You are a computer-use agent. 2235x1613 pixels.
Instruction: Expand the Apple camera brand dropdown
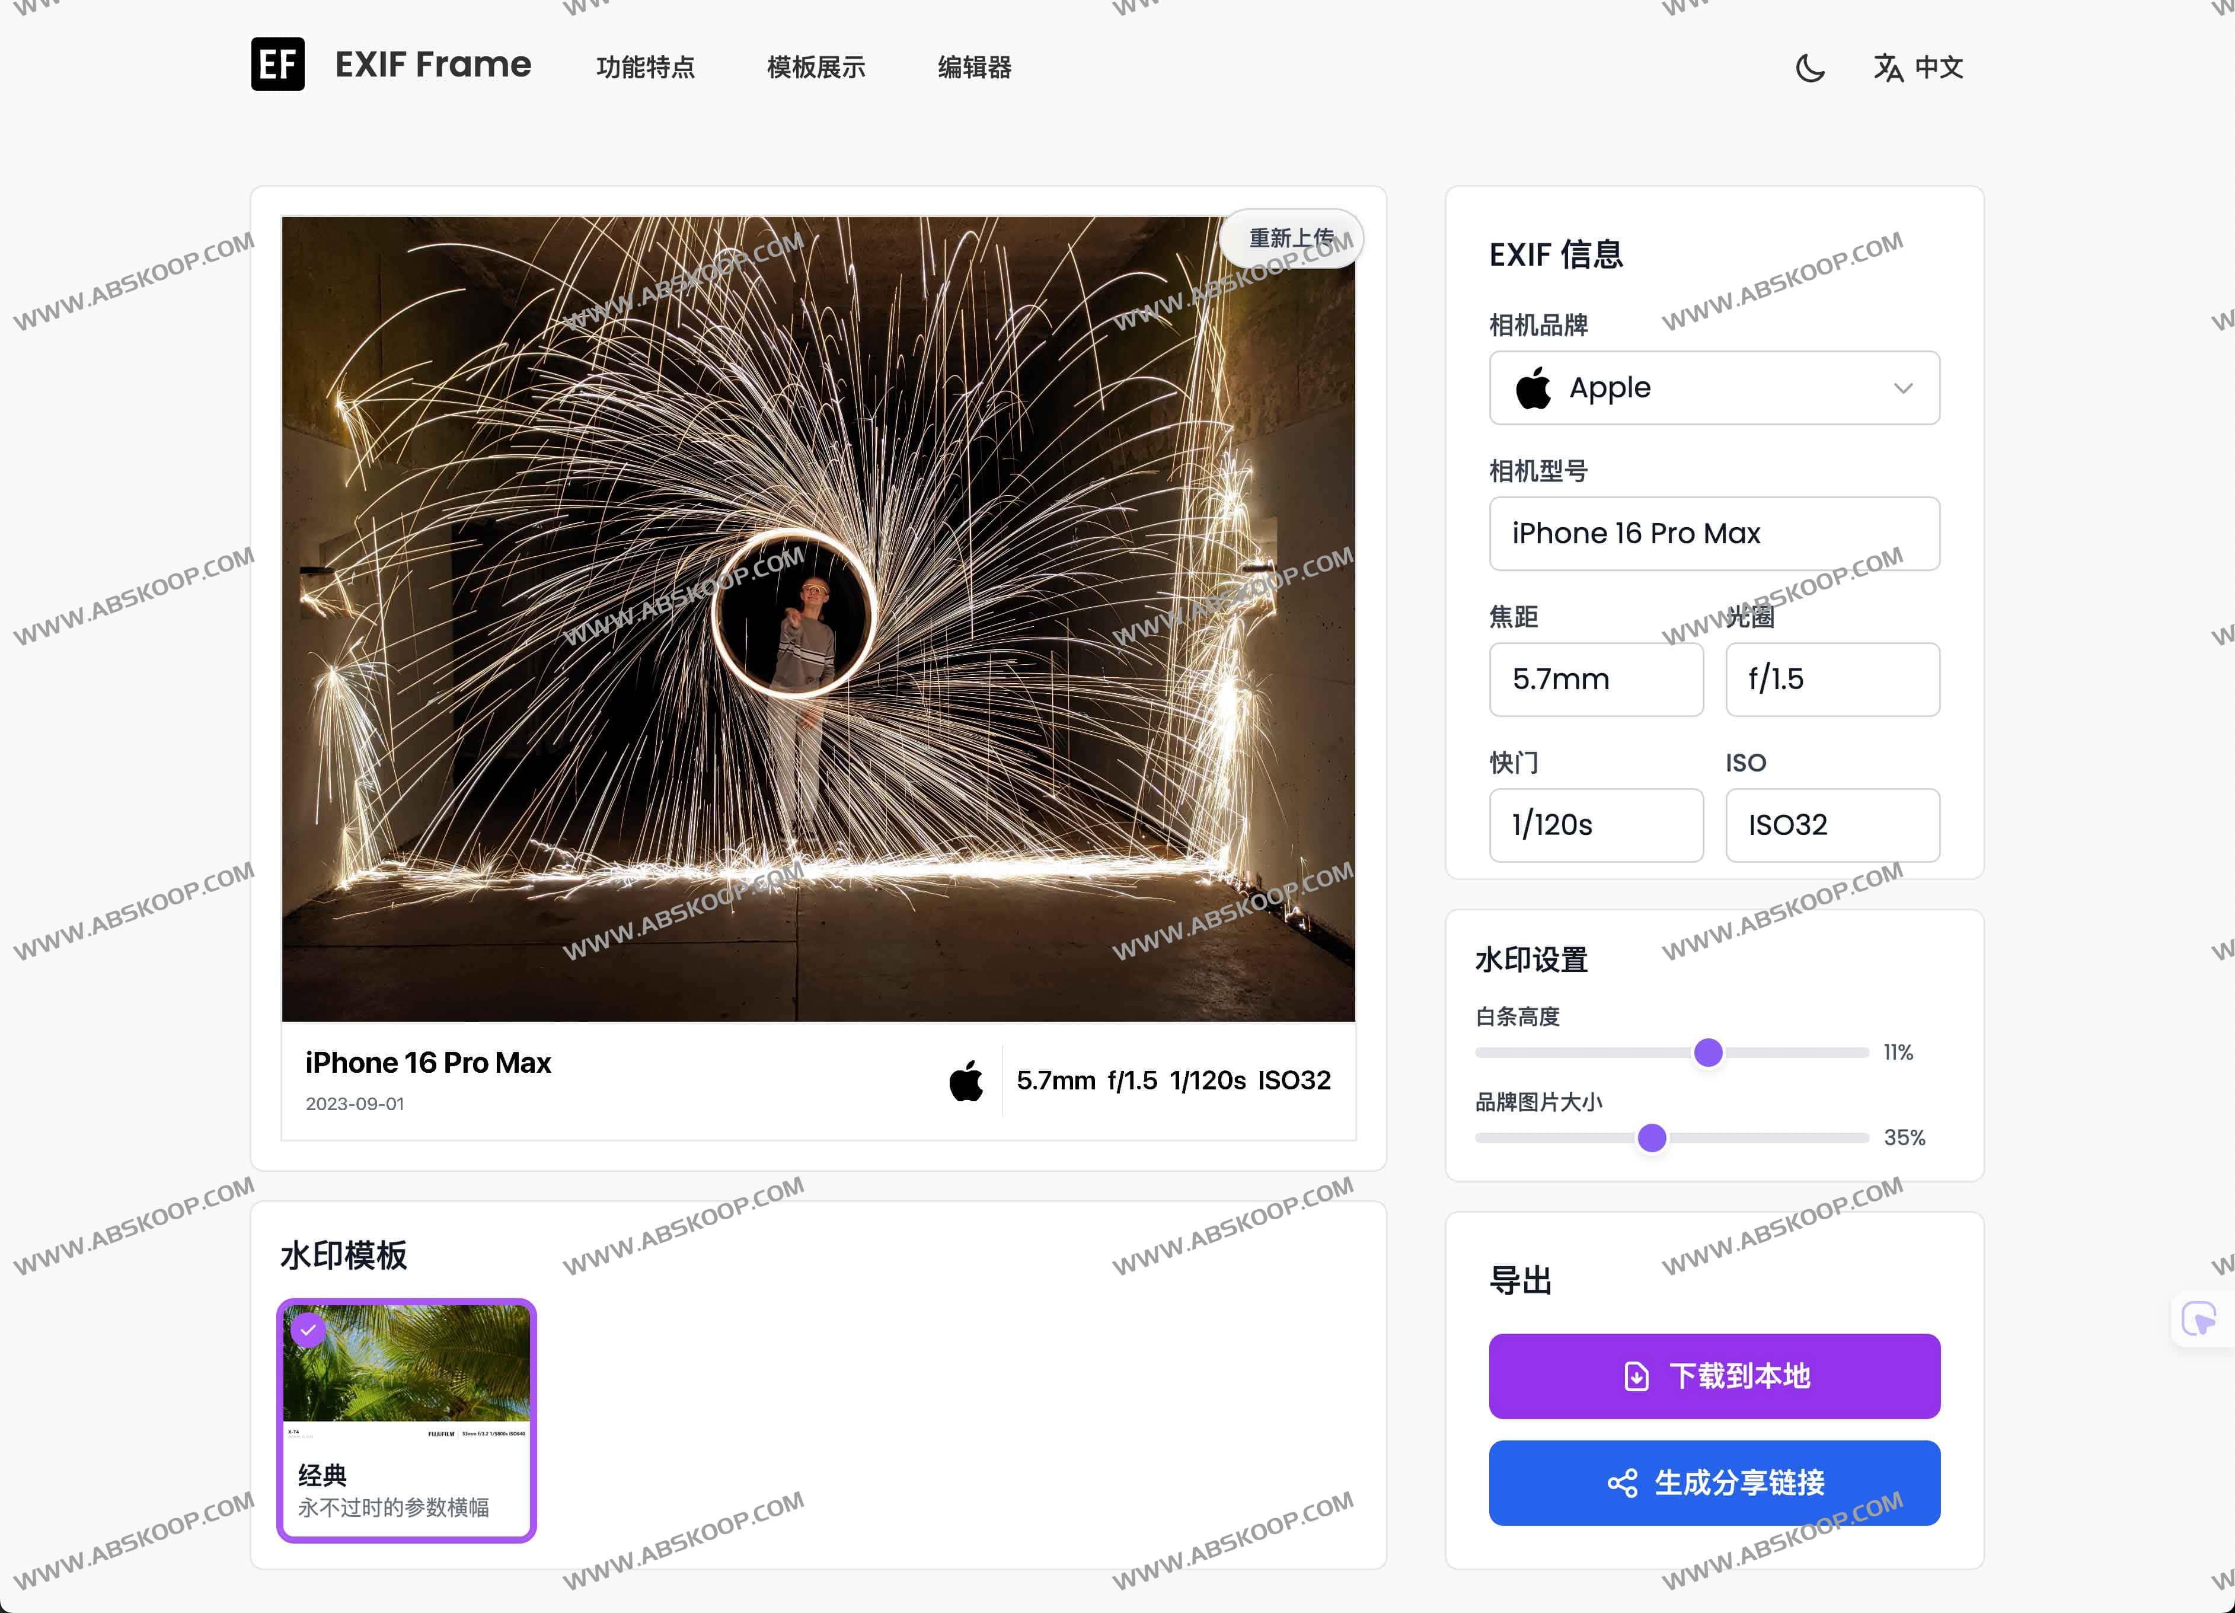[x=1714, y=388]
